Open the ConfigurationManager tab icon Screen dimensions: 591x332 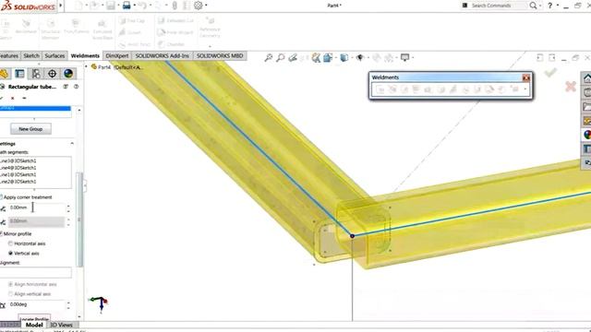click(x=36, y=74)
